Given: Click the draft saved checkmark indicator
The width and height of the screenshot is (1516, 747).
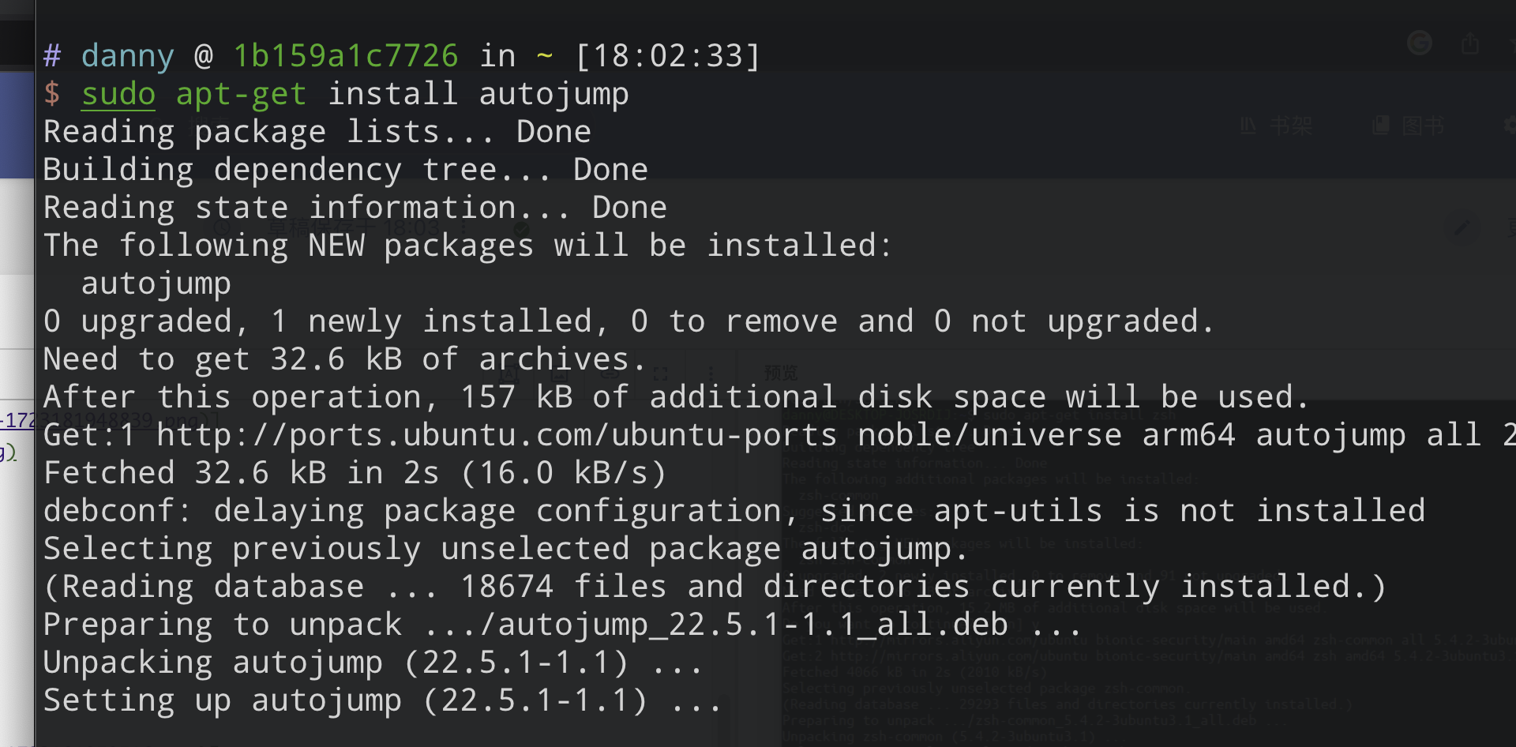Looking at the screenshot, I should click(521, 229).
